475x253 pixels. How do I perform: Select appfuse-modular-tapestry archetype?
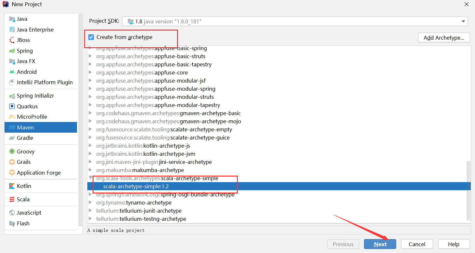(x=158, y=105)
